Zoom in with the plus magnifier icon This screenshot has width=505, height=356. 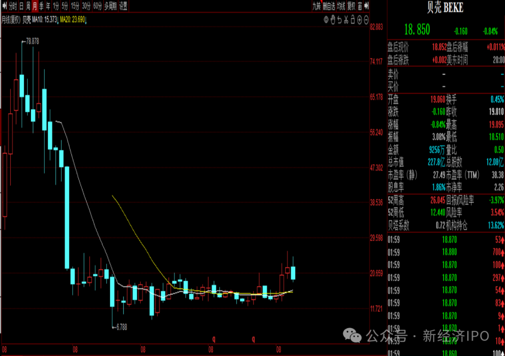point(359,20)
